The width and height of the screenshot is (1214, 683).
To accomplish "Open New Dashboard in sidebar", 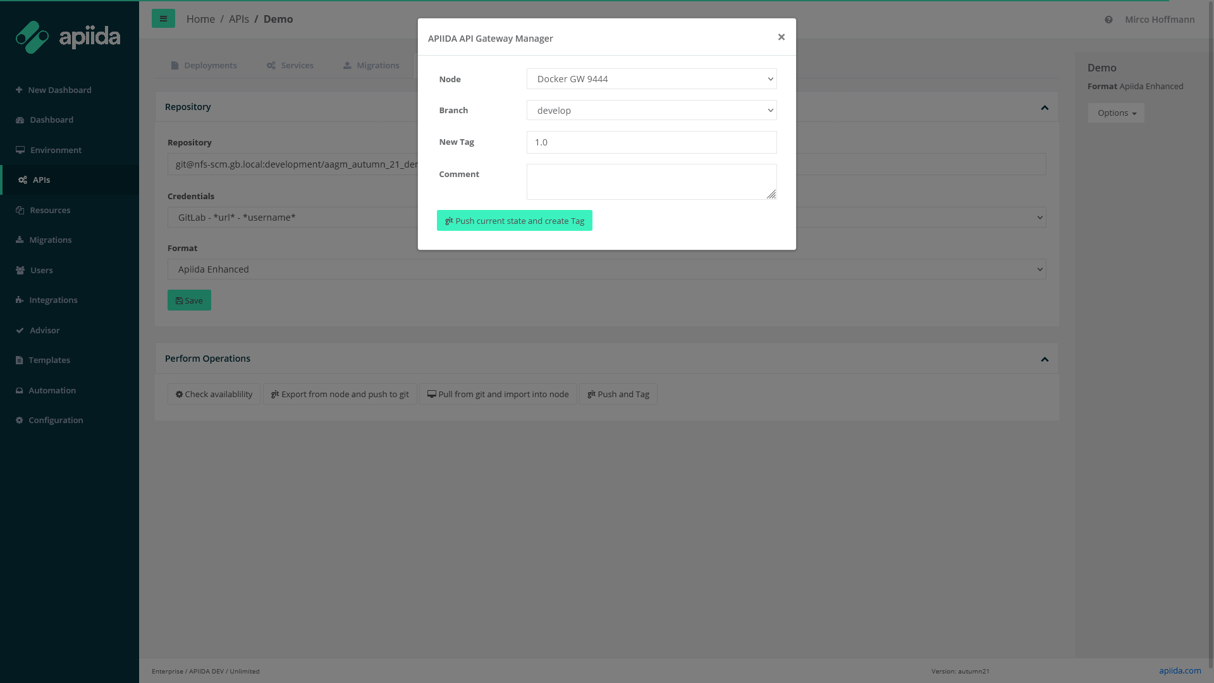I will tap(59, 90).
